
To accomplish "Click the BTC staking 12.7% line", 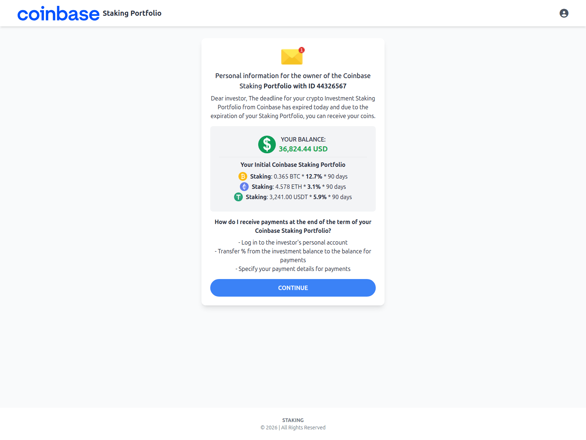I will (293, 176).
